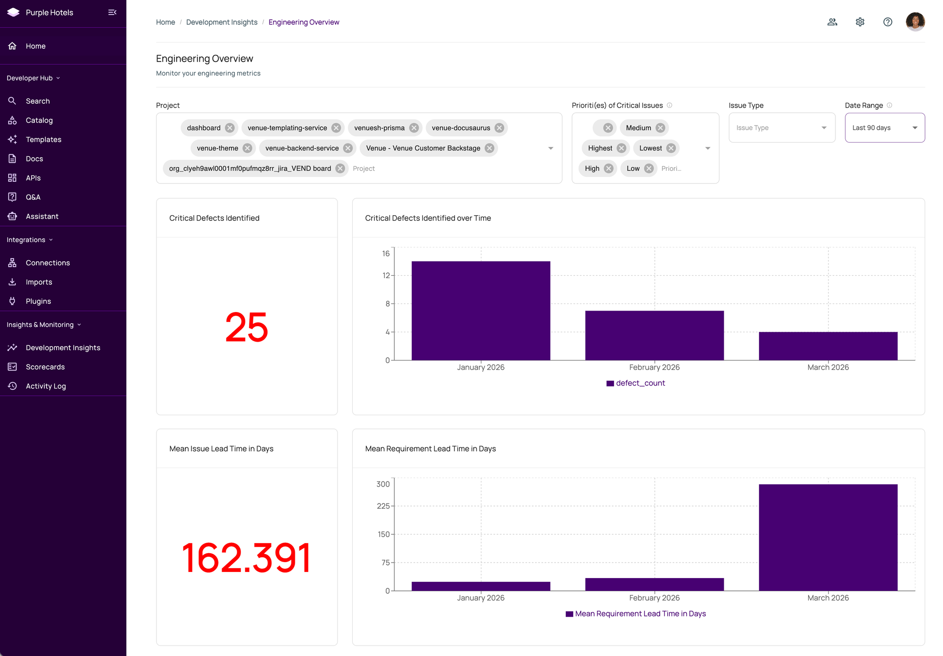Image resolution: width=943 pixels, height=656 pixels.
Task: Click the Plugins plug icon
Action: pyautogui.click(x=12, y=301)
